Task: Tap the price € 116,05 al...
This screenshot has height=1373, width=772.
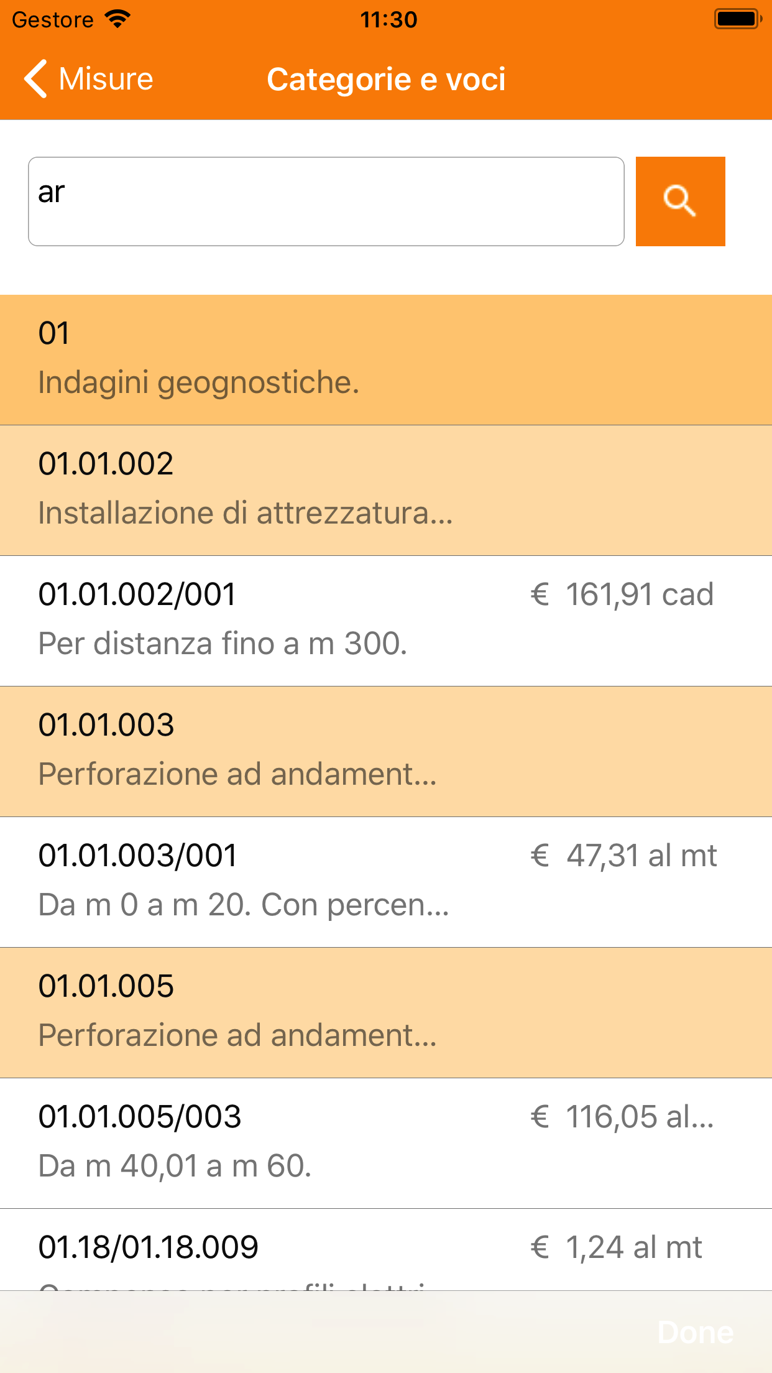Action: (x=622, y=1117)
